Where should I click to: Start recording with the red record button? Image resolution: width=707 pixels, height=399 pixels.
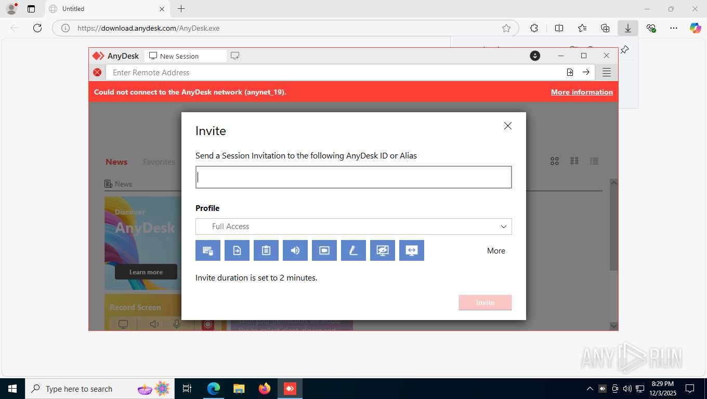click(x=208, y=324)
